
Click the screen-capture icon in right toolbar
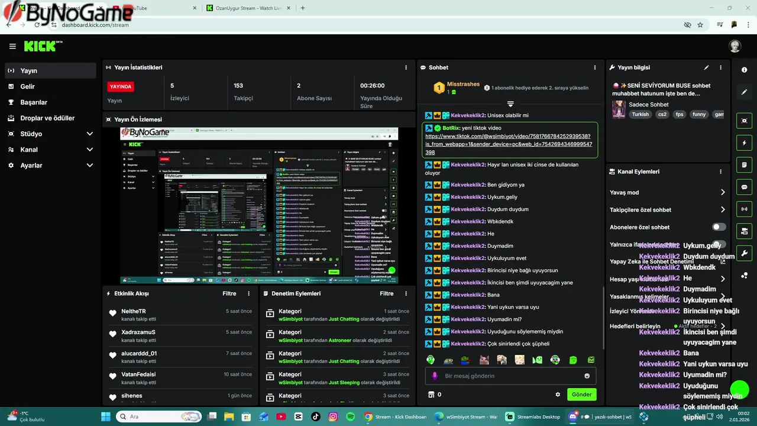(744, 121)
